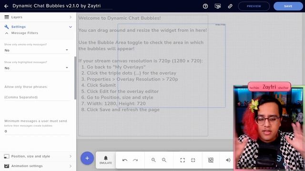
Task: Toggle the grid visibility icon
Action: (x=211, y=160)
